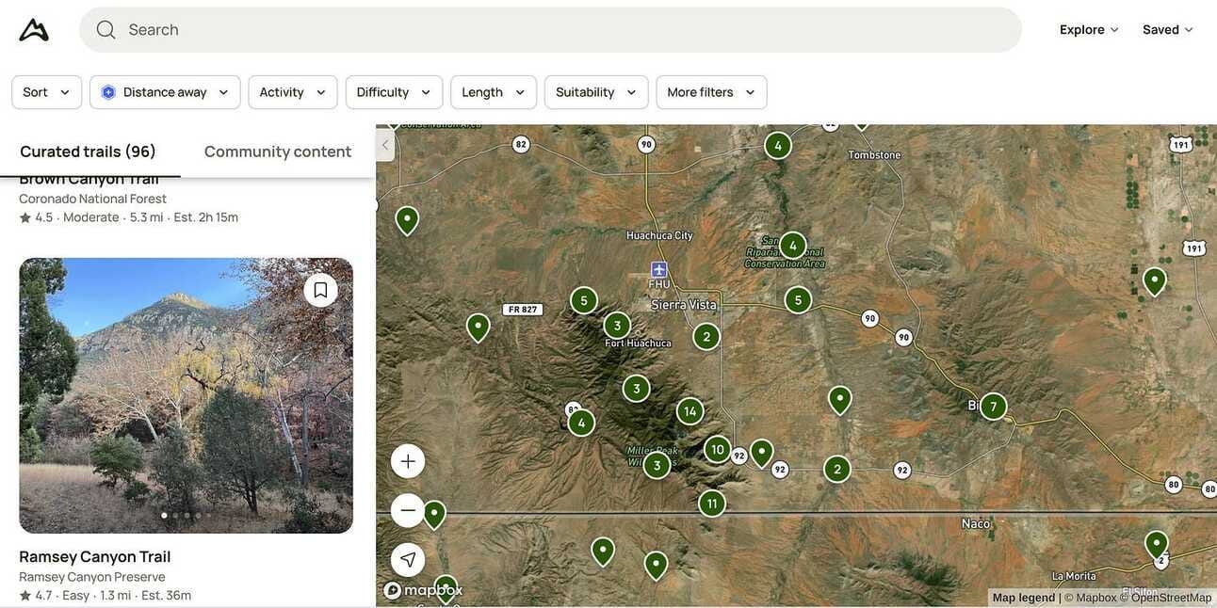Select trail pin below route 191 marker
The image size is (1217, 608).
1155,280
